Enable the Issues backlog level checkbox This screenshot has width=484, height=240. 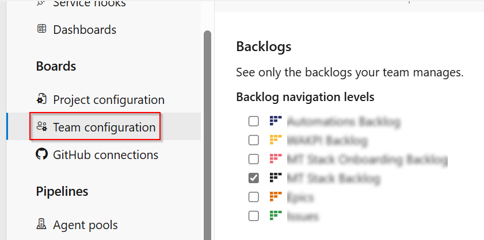point(254,216)
